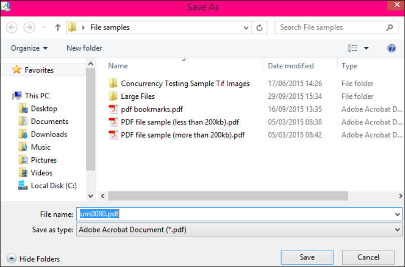405x267 pixels.
Task: Open help with the question mark icon
Action: point(391,48)
